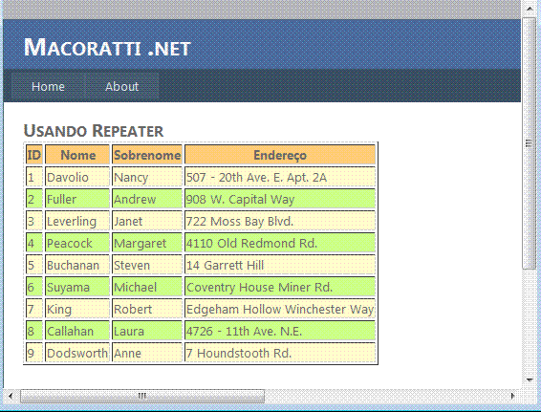Click the vertical scrollbar up arrow
The height and width of the screenshot is (412, 541).
coord(530,9)
